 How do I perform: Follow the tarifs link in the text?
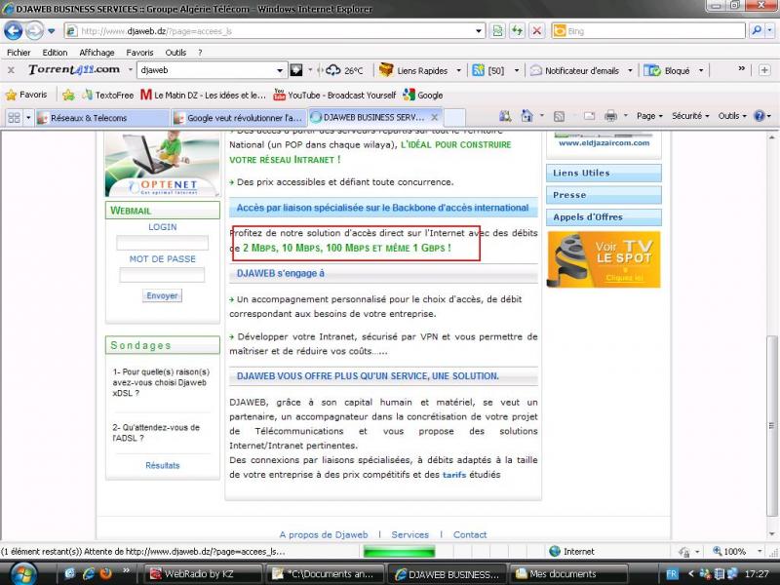click(x=454, y=475)
